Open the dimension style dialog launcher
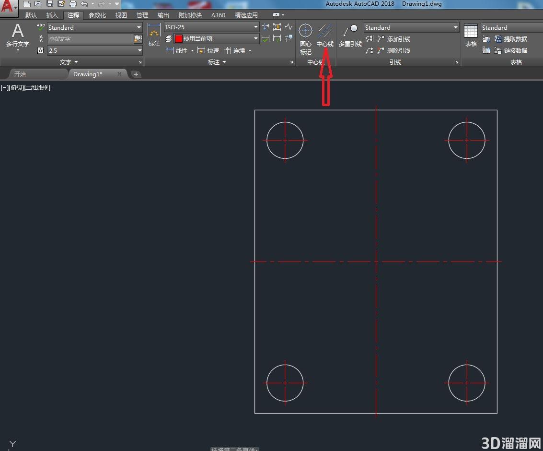 point(291,62)
